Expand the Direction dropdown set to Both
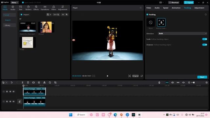The height and width of the screenshot is (118, 210). point(182,33)
